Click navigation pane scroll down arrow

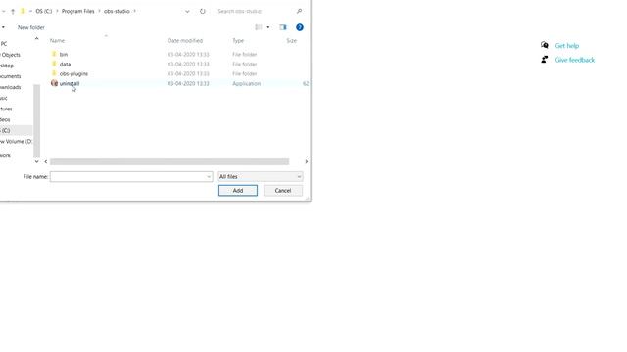[x=37, y=161]
